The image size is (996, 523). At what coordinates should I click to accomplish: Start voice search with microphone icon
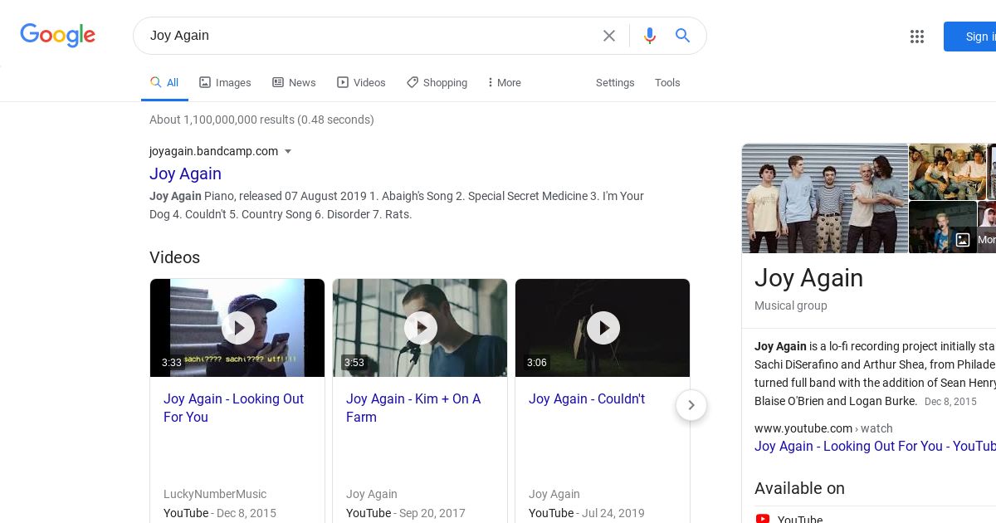tap(650, 36)
